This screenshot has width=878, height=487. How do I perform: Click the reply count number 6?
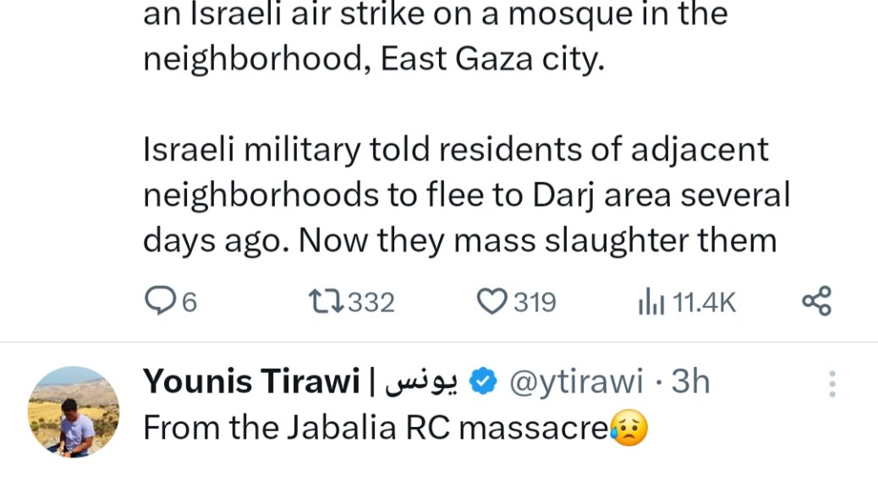coord(189,302)
